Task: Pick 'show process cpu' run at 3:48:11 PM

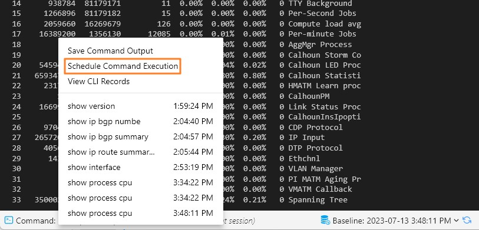Action: click(141, 213)
